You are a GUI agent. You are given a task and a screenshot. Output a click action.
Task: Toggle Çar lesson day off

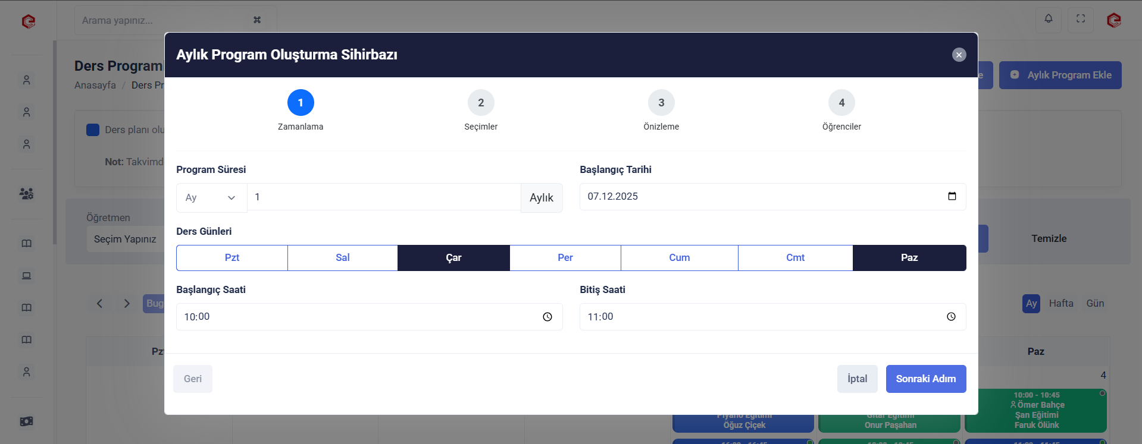pos(453,258)
